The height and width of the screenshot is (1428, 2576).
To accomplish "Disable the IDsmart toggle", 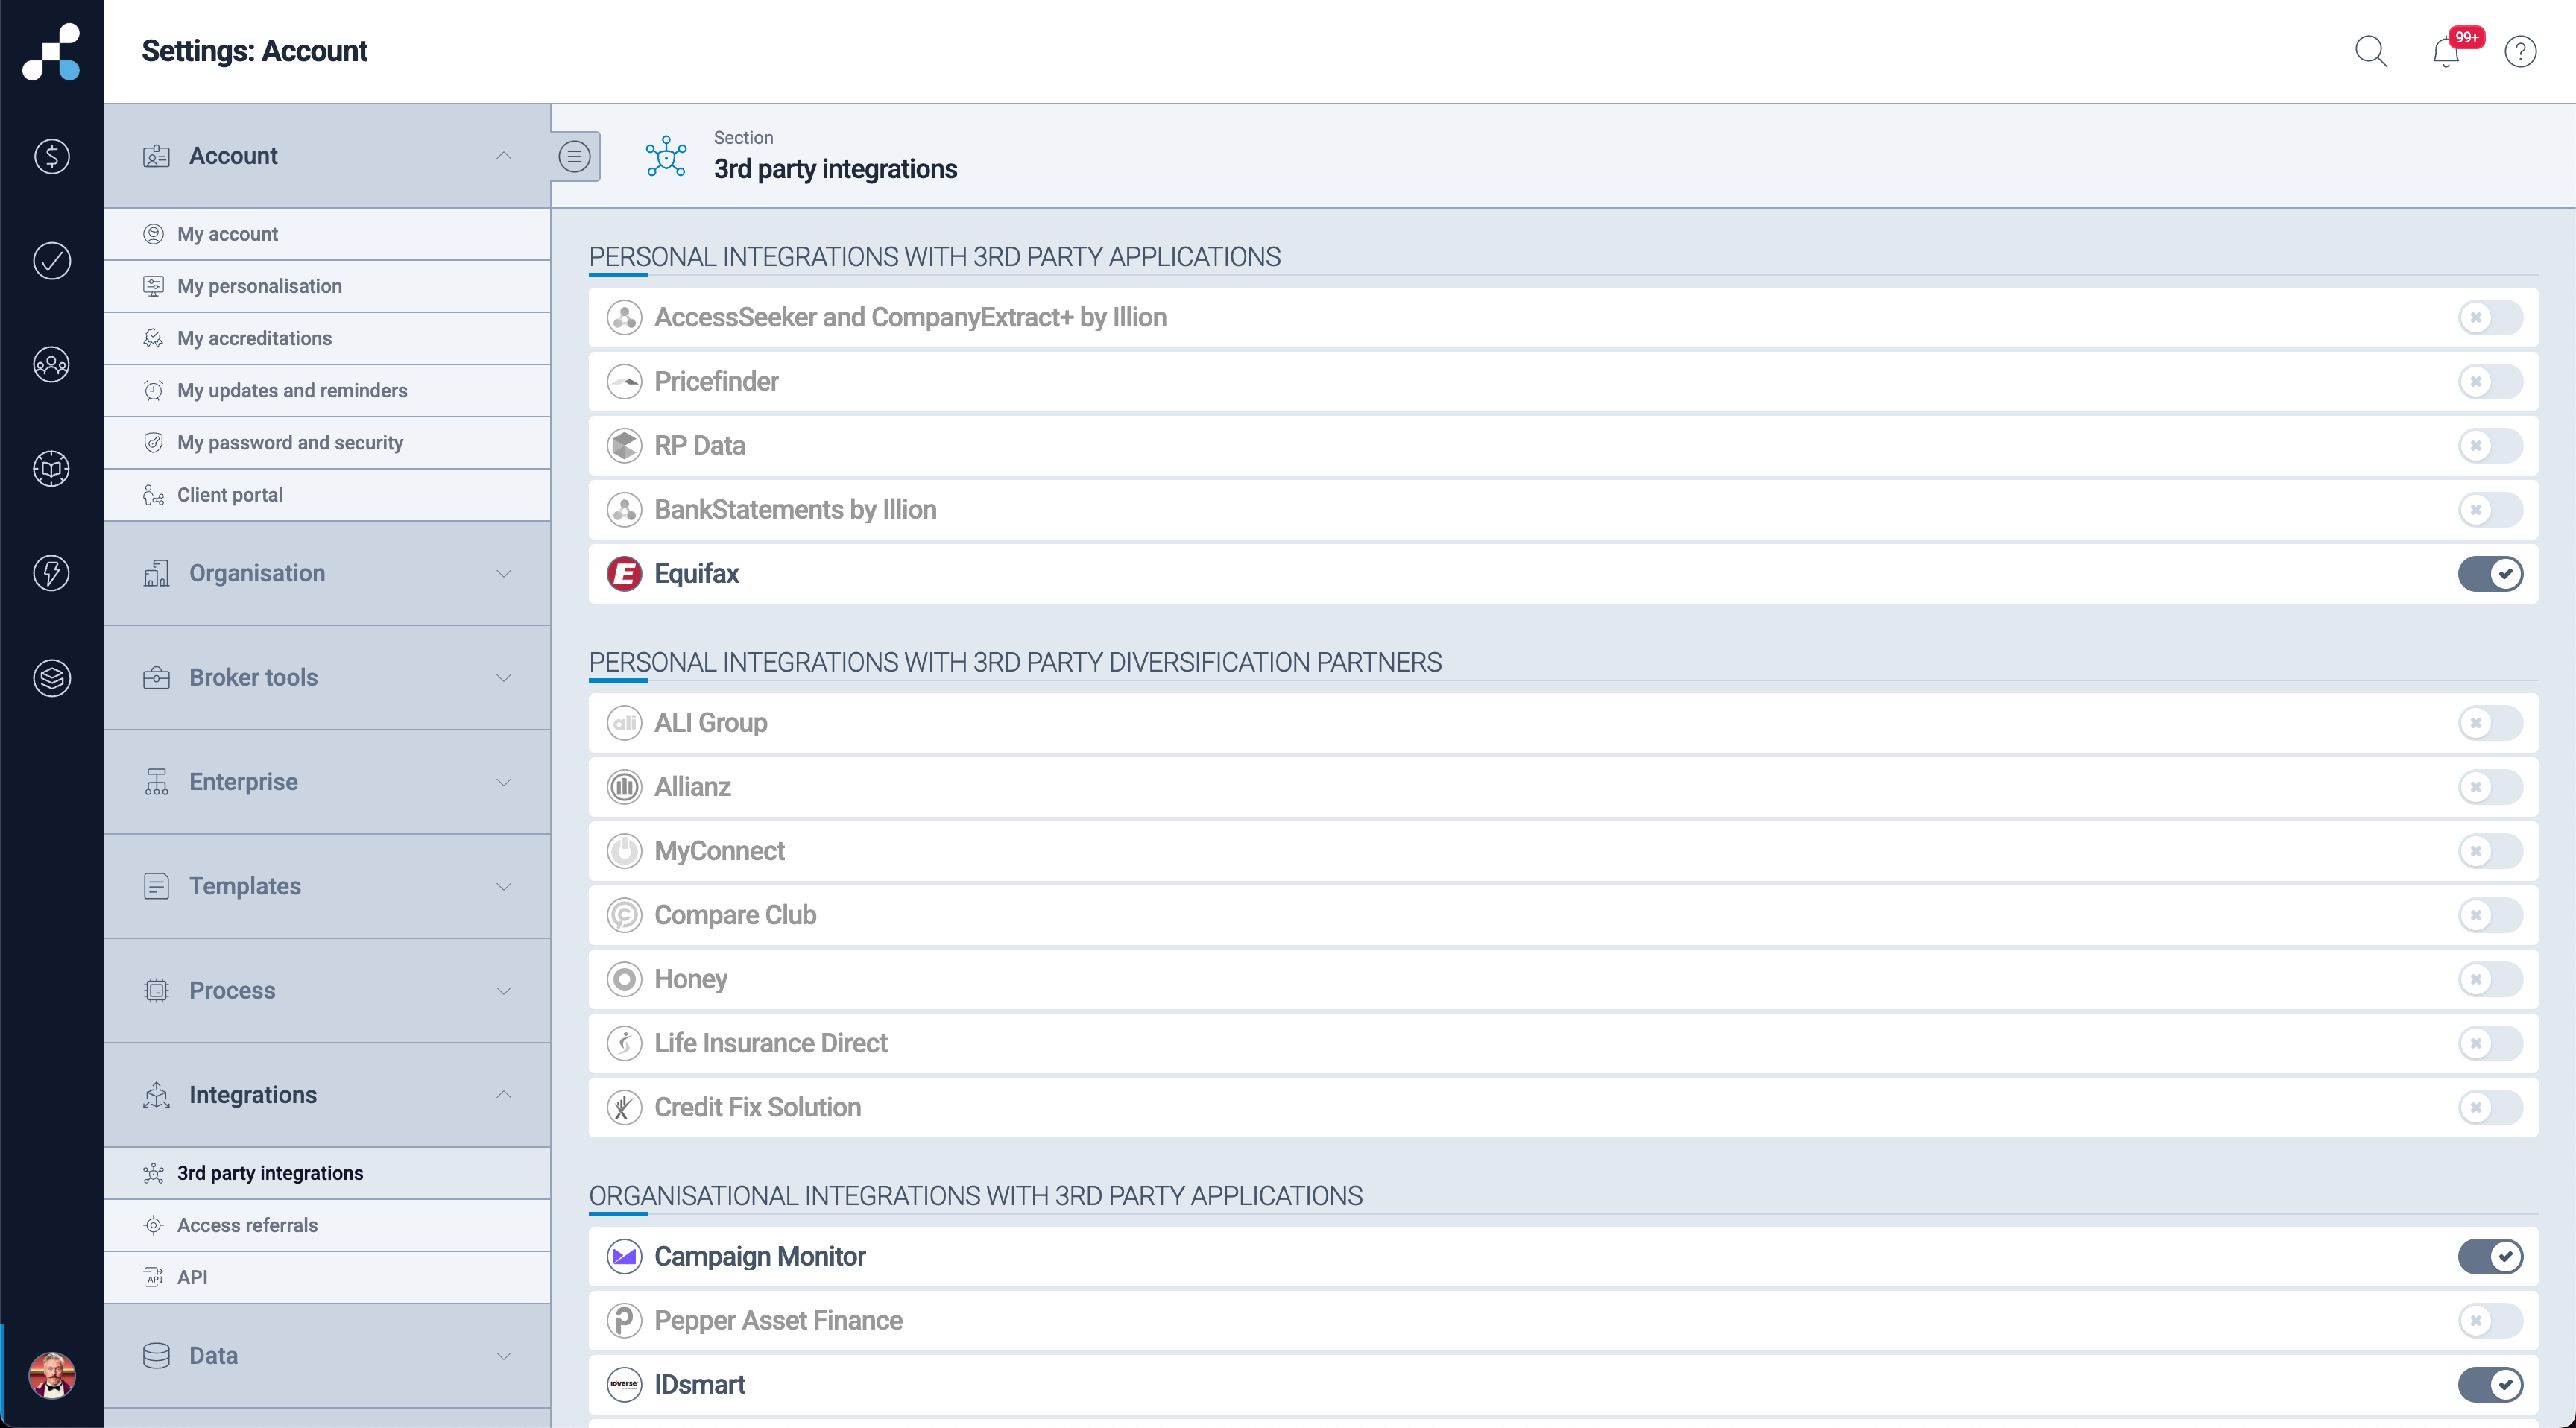I will pos(2490,1384).
